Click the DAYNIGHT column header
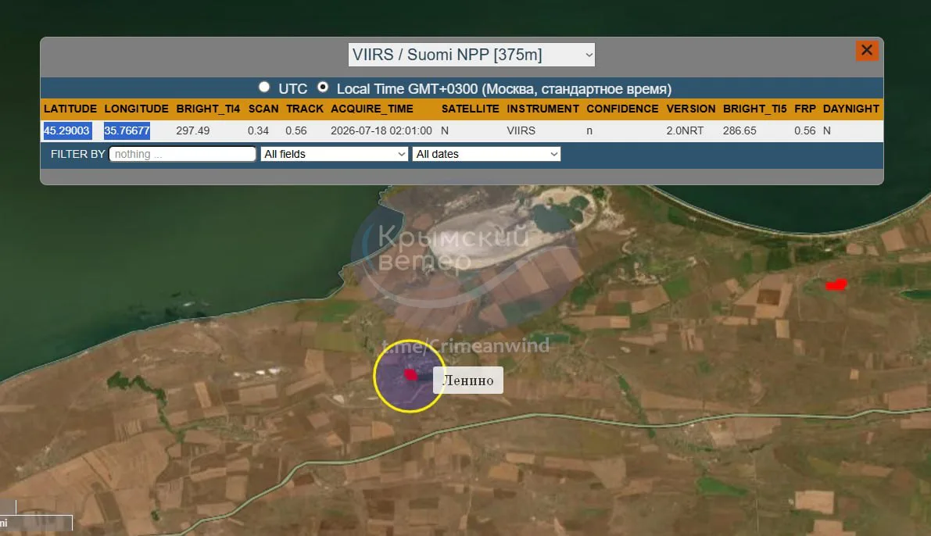Viewport: 931px width, 536px height. (x=850, y=109)
